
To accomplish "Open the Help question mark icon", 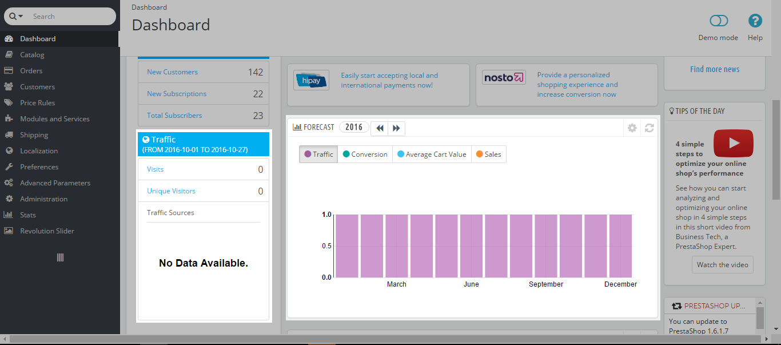I will point(755,21).
